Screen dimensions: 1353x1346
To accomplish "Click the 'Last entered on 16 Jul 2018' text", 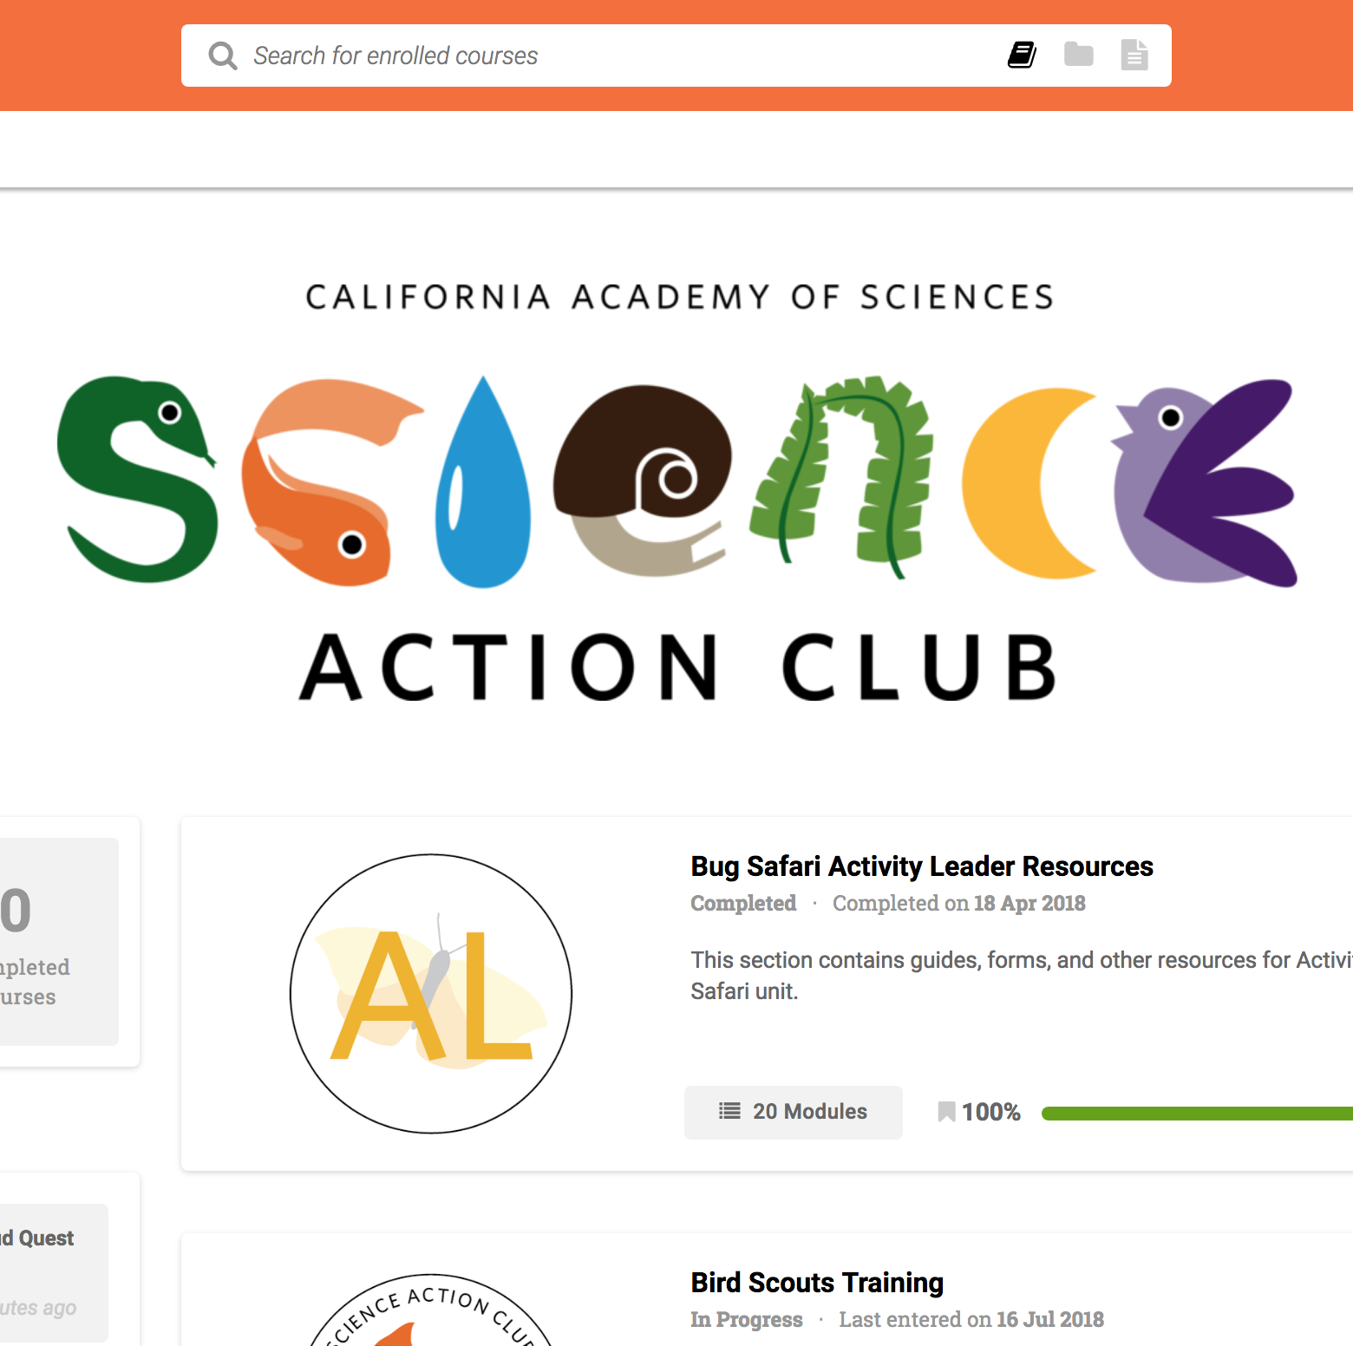I will [x=971, y=1320].
